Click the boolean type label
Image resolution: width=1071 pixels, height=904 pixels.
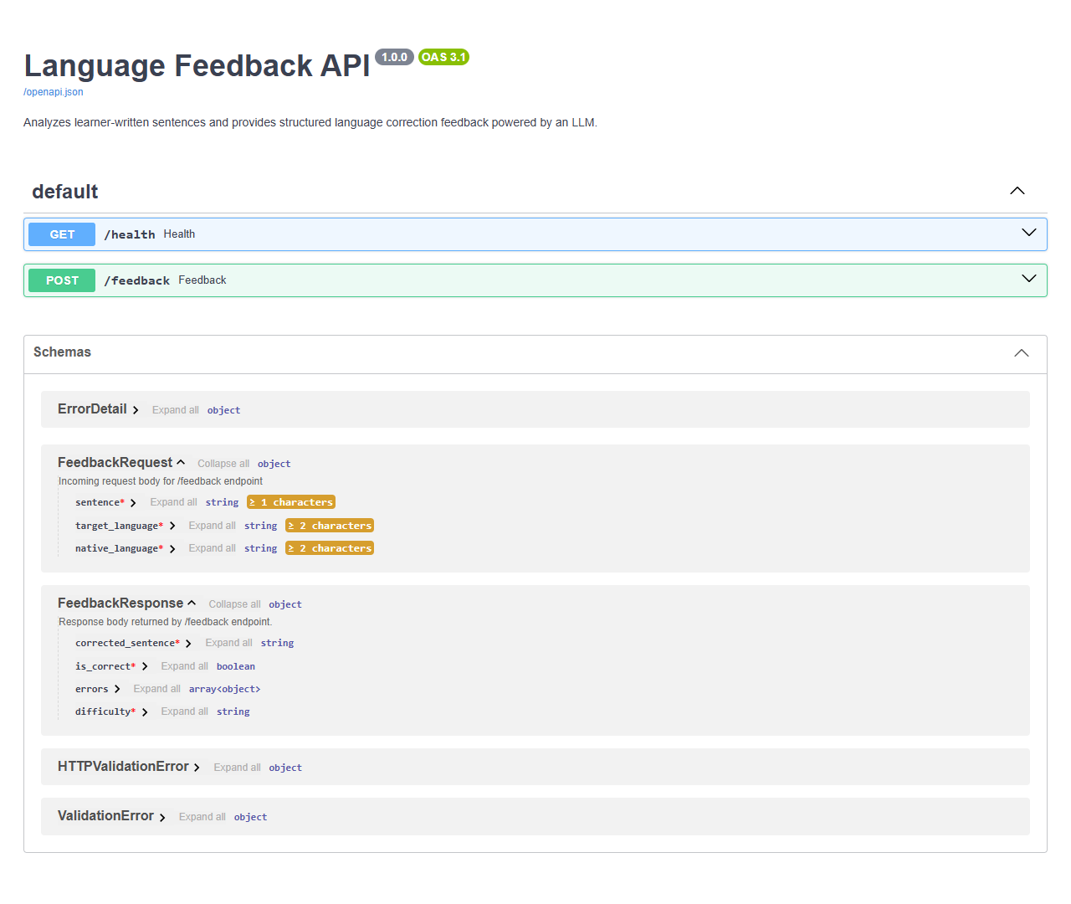[x=236, y=666]
